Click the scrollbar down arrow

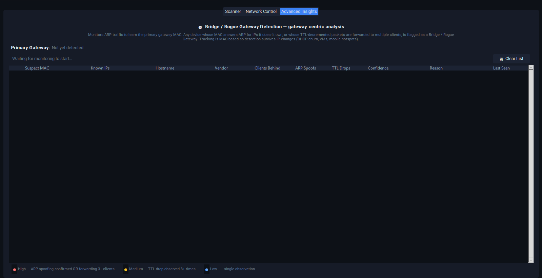pyautogui.click(x=531, y=260)
